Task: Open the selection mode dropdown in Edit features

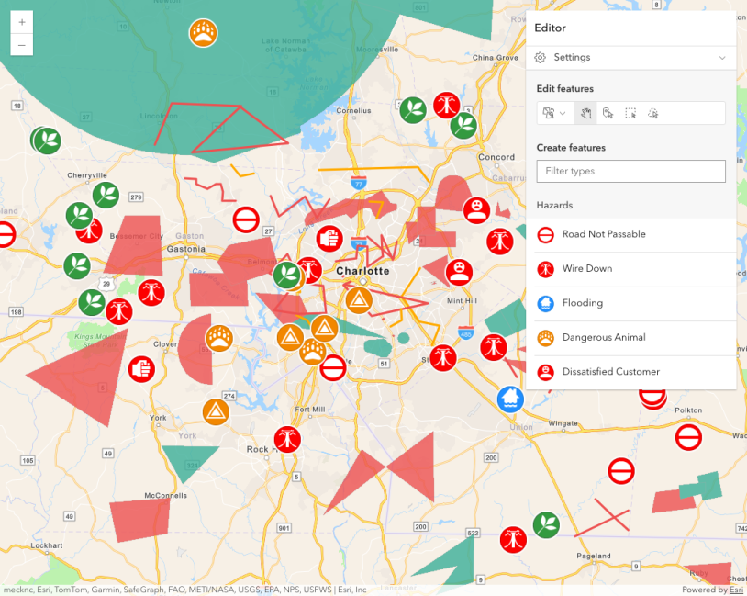Action: tap(553, 113)
